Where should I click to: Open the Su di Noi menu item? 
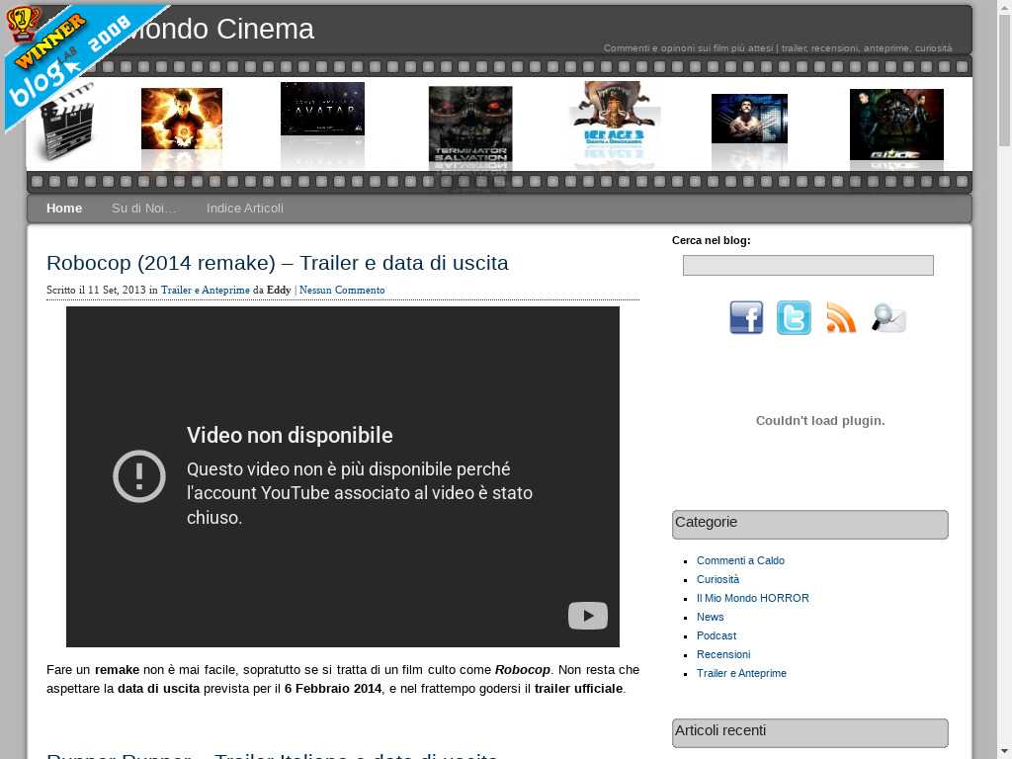pyautogui.click(x=144, y=209)
